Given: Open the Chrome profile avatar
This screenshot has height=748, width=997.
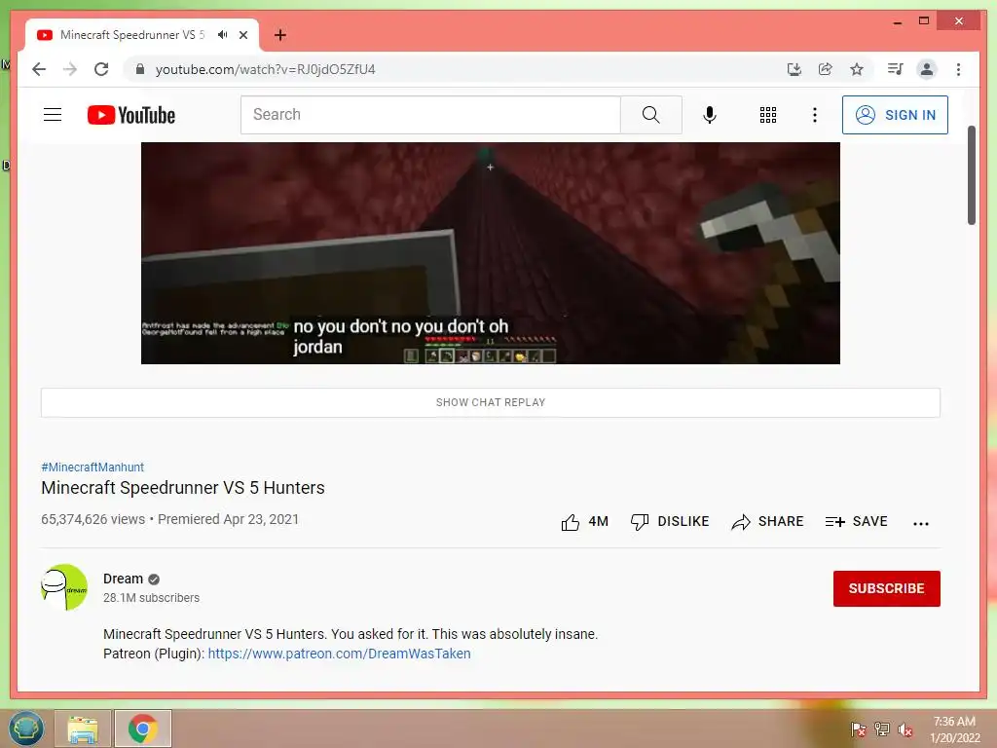Looking at the screenshot, I should pyautogui.click(x=927, y=69).
